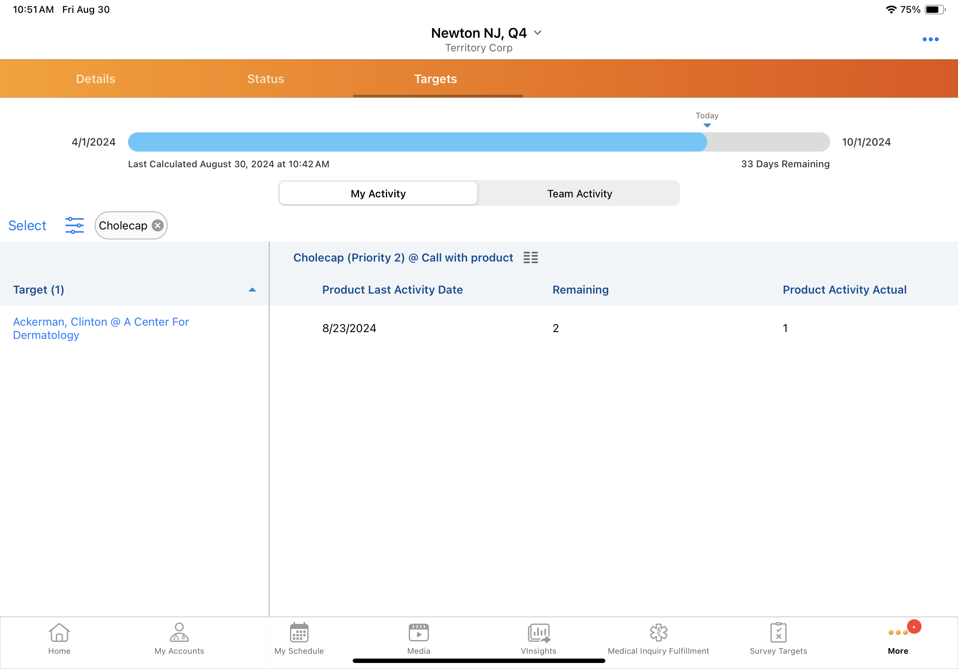Click the column layout icon beside Cholecap header

coord(530,257)
